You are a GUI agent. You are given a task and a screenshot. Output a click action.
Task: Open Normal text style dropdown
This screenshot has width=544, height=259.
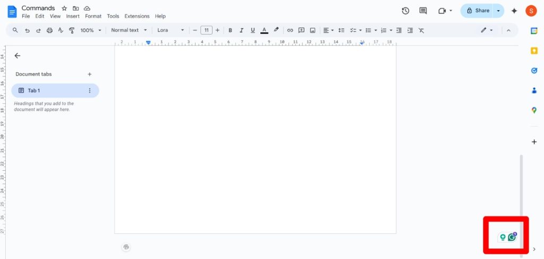129,30
